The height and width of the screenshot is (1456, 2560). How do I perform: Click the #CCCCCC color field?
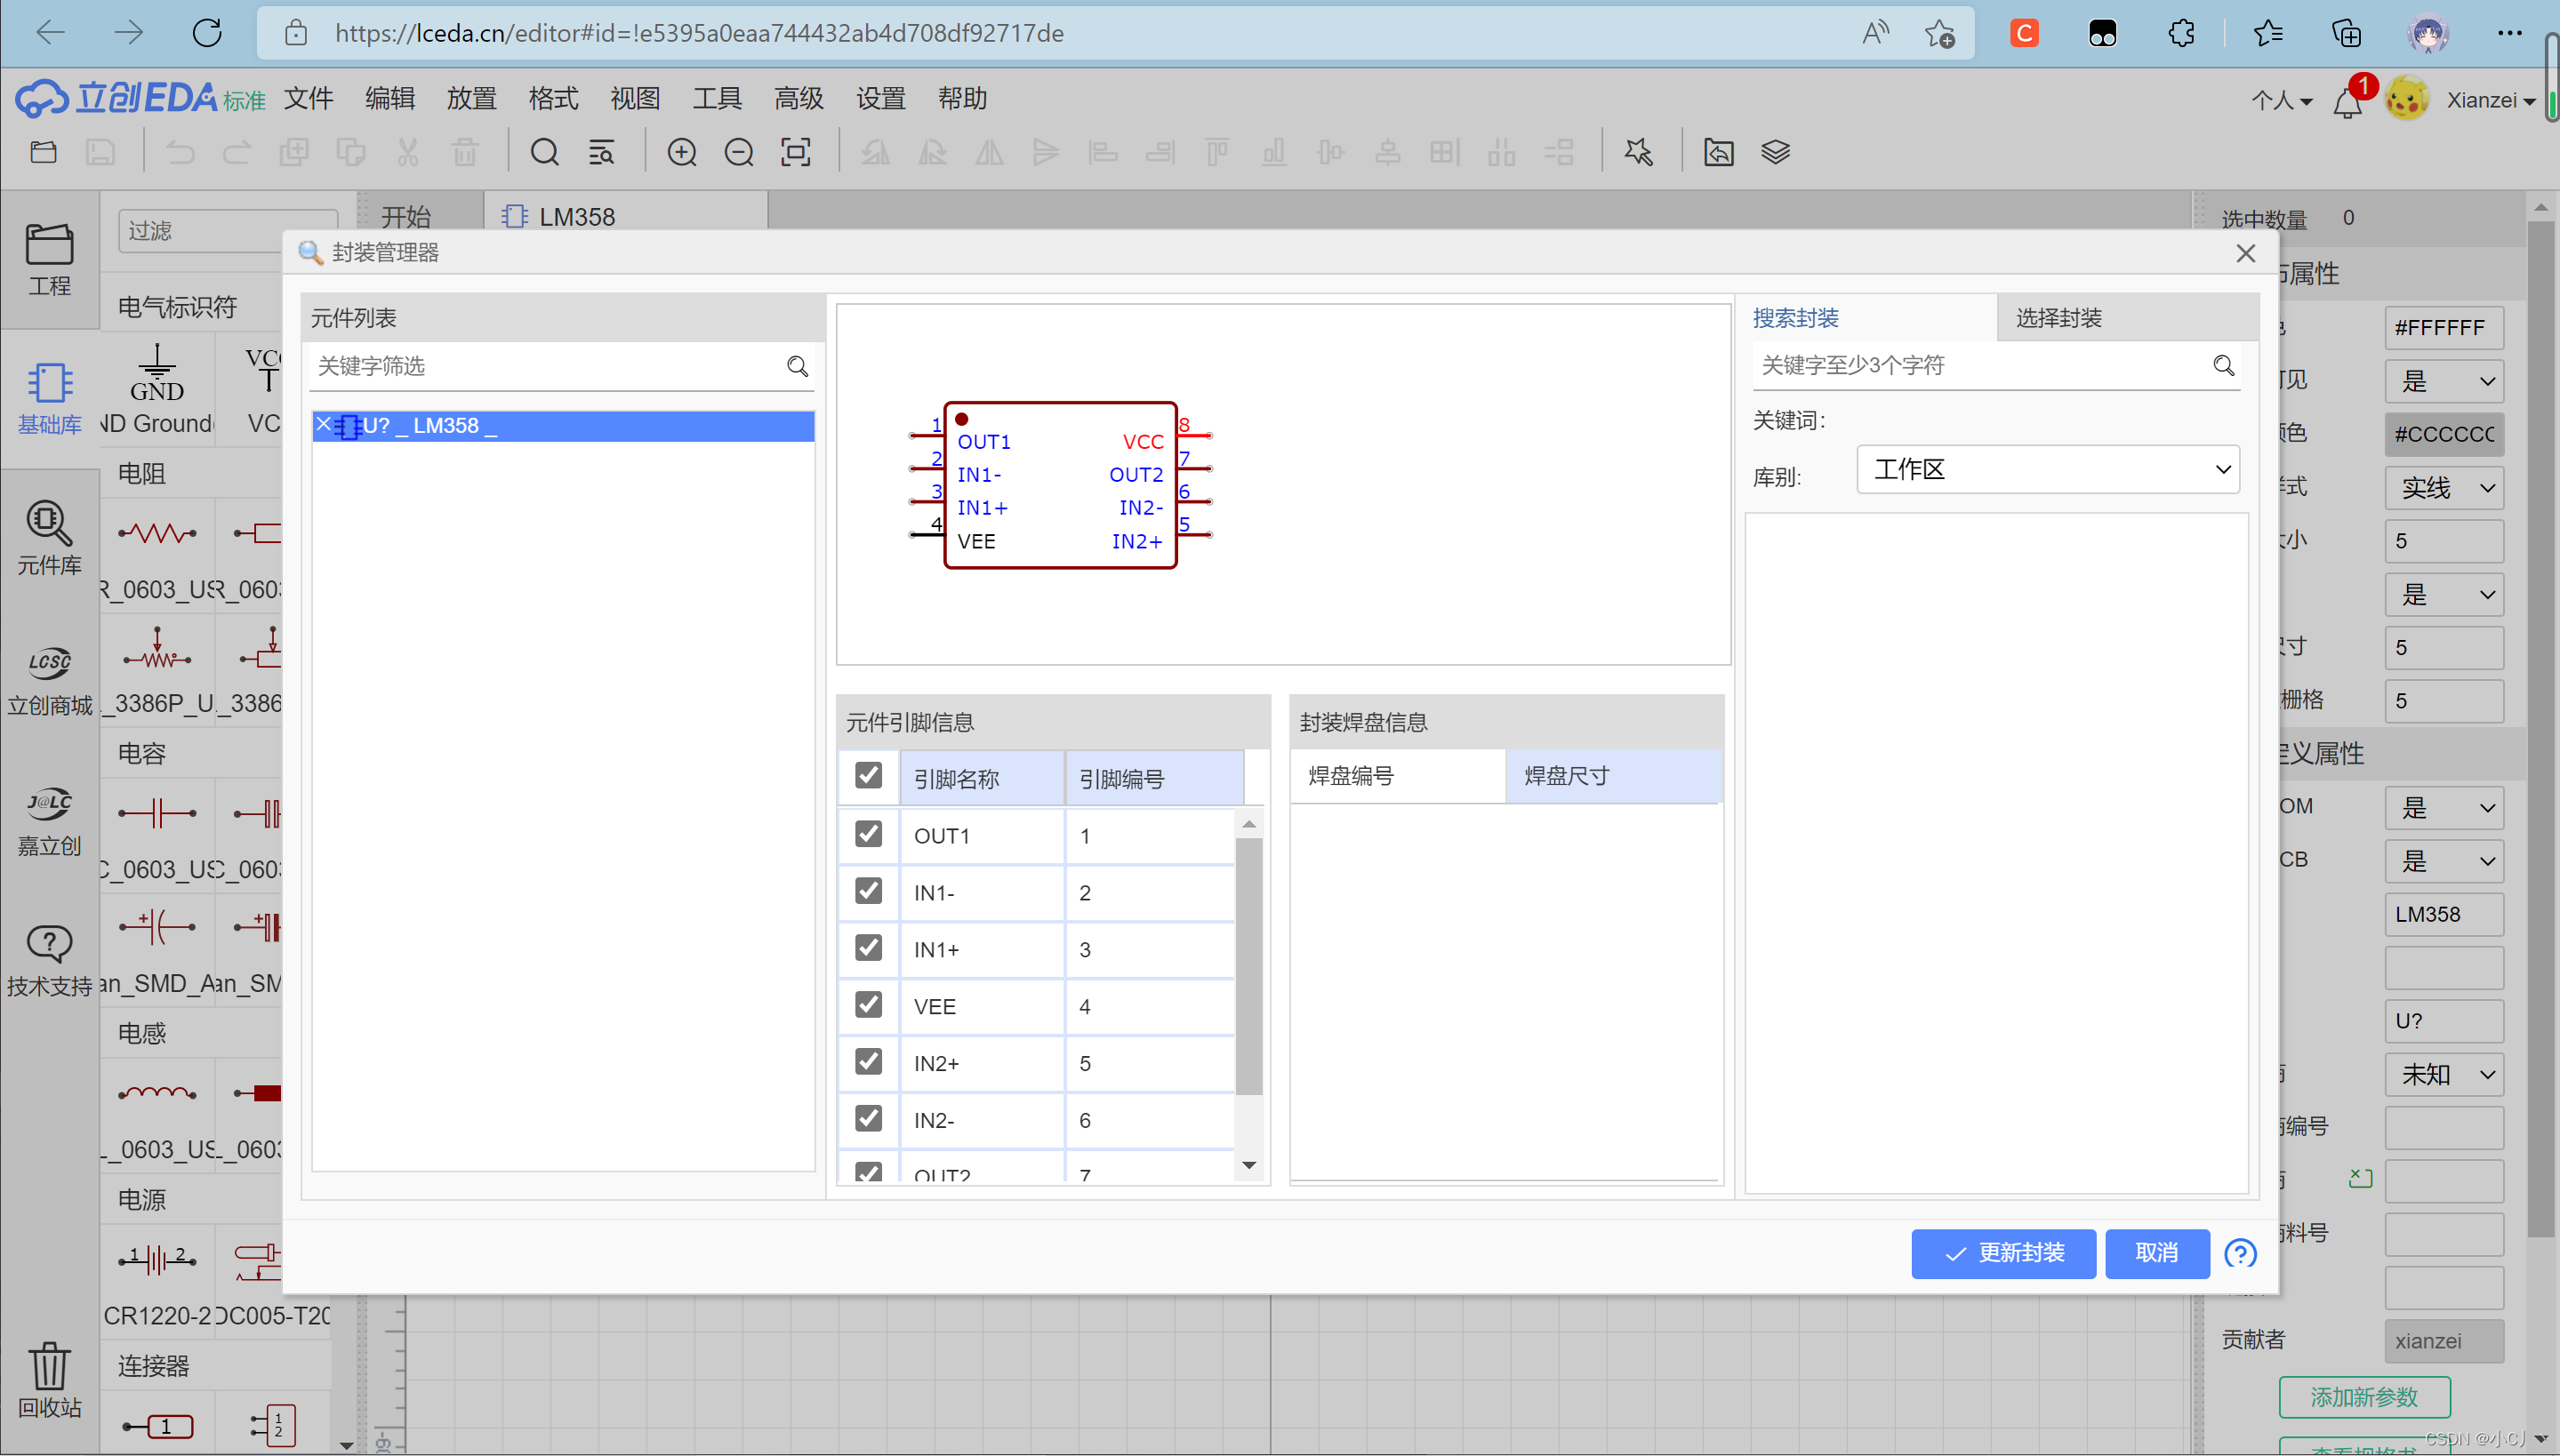[2443, 434]
